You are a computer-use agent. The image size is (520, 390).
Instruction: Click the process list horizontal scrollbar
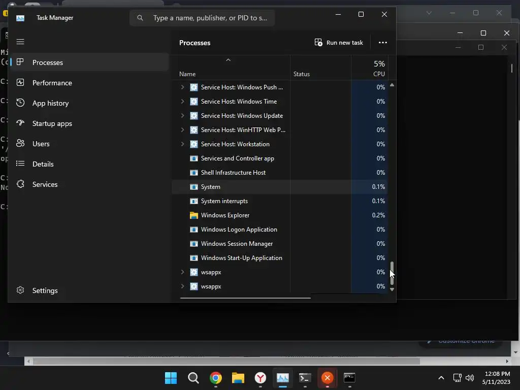pos(245,298)
